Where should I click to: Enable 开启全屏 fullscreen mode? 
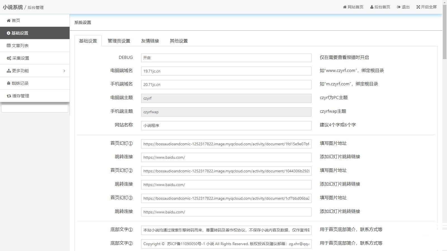[418, 7]
